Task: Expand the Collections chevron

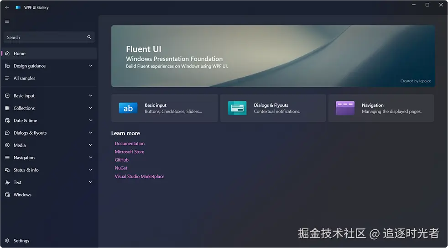Action: [91, 108]
